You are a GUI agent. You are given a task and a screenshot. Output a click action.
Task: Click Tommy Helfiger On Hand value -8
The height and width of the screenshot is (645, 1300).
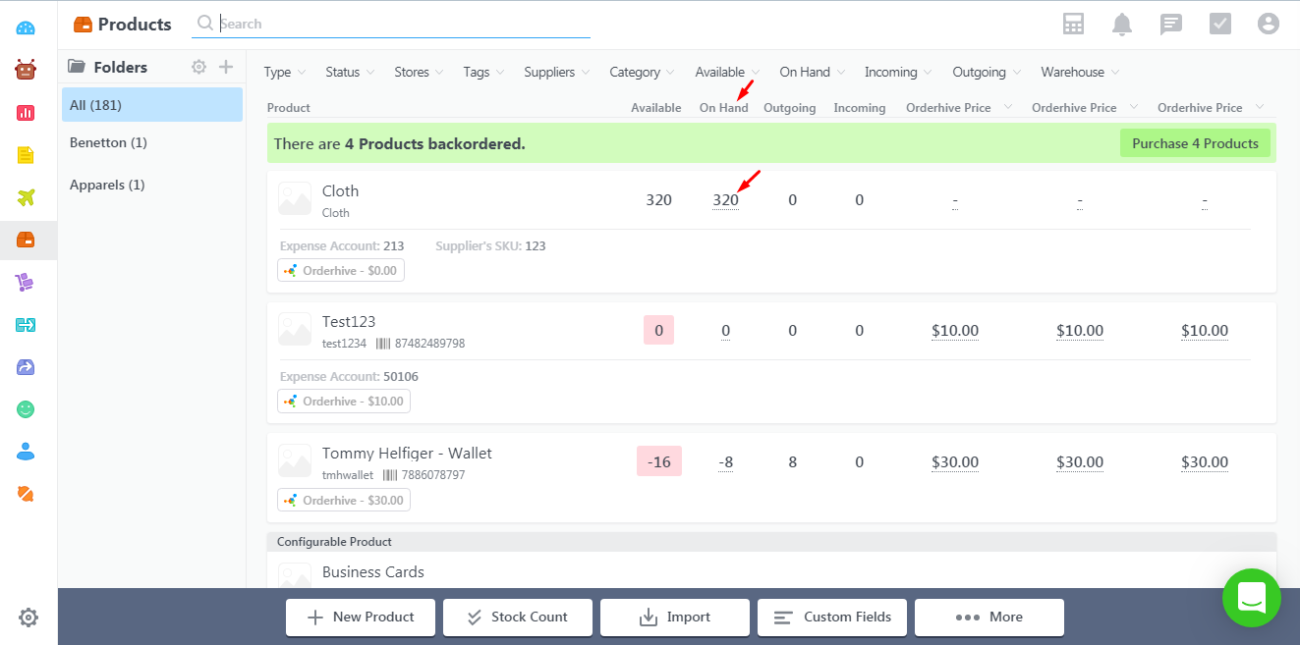725,462
